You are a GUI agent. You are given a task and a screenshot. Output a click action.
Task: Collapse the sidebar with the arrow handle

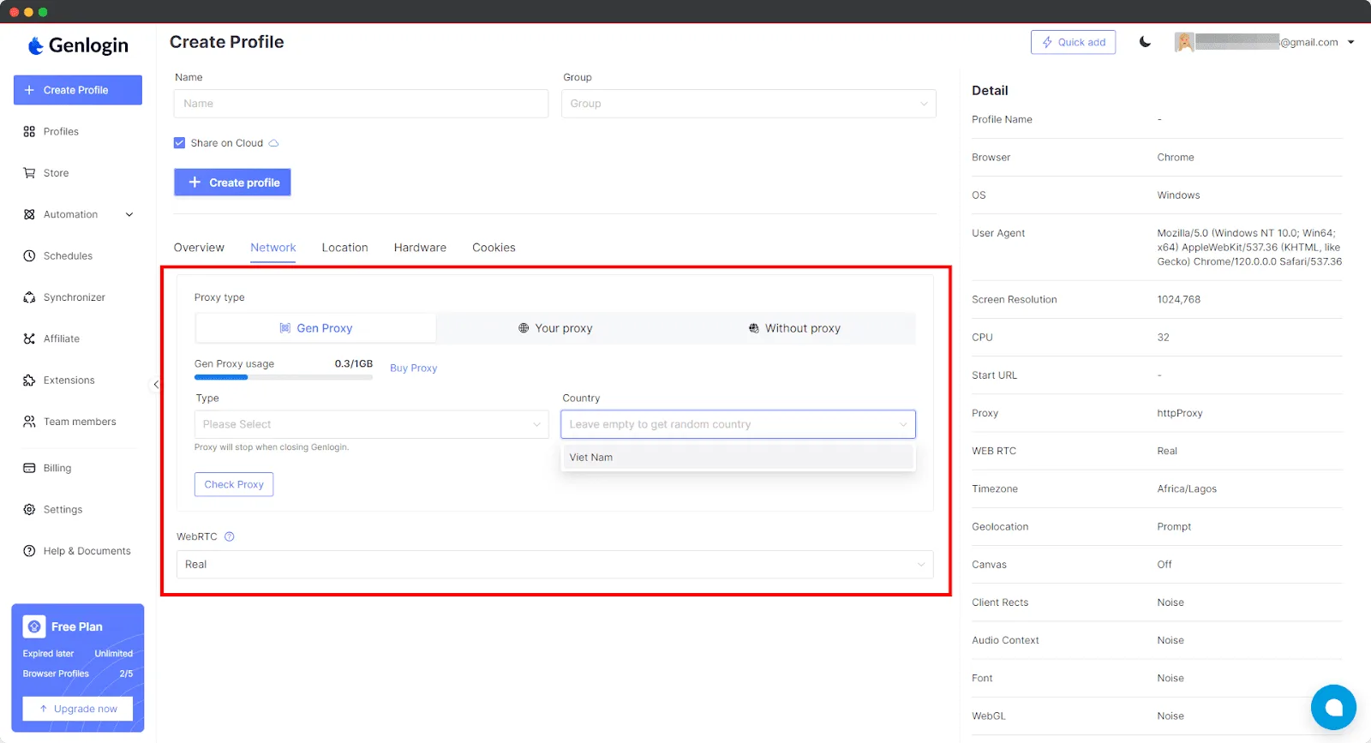coord(156,384)
